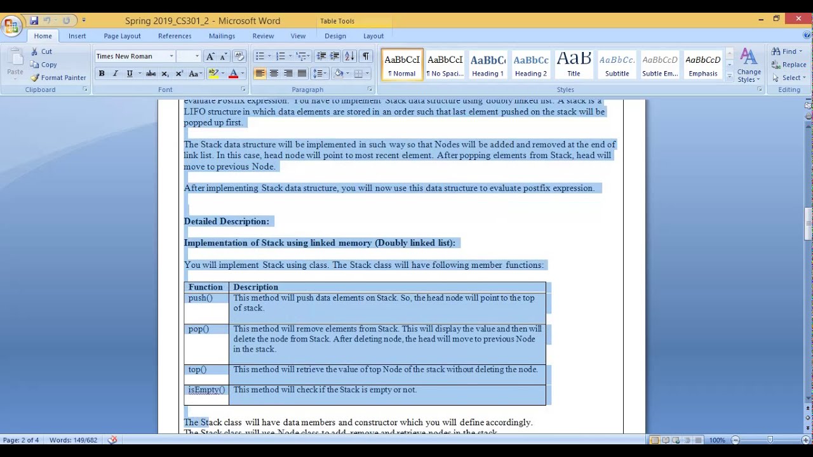Screen dimensions: 813x457
Task: Toggle Print Layout view
Action: coord(655,440)
